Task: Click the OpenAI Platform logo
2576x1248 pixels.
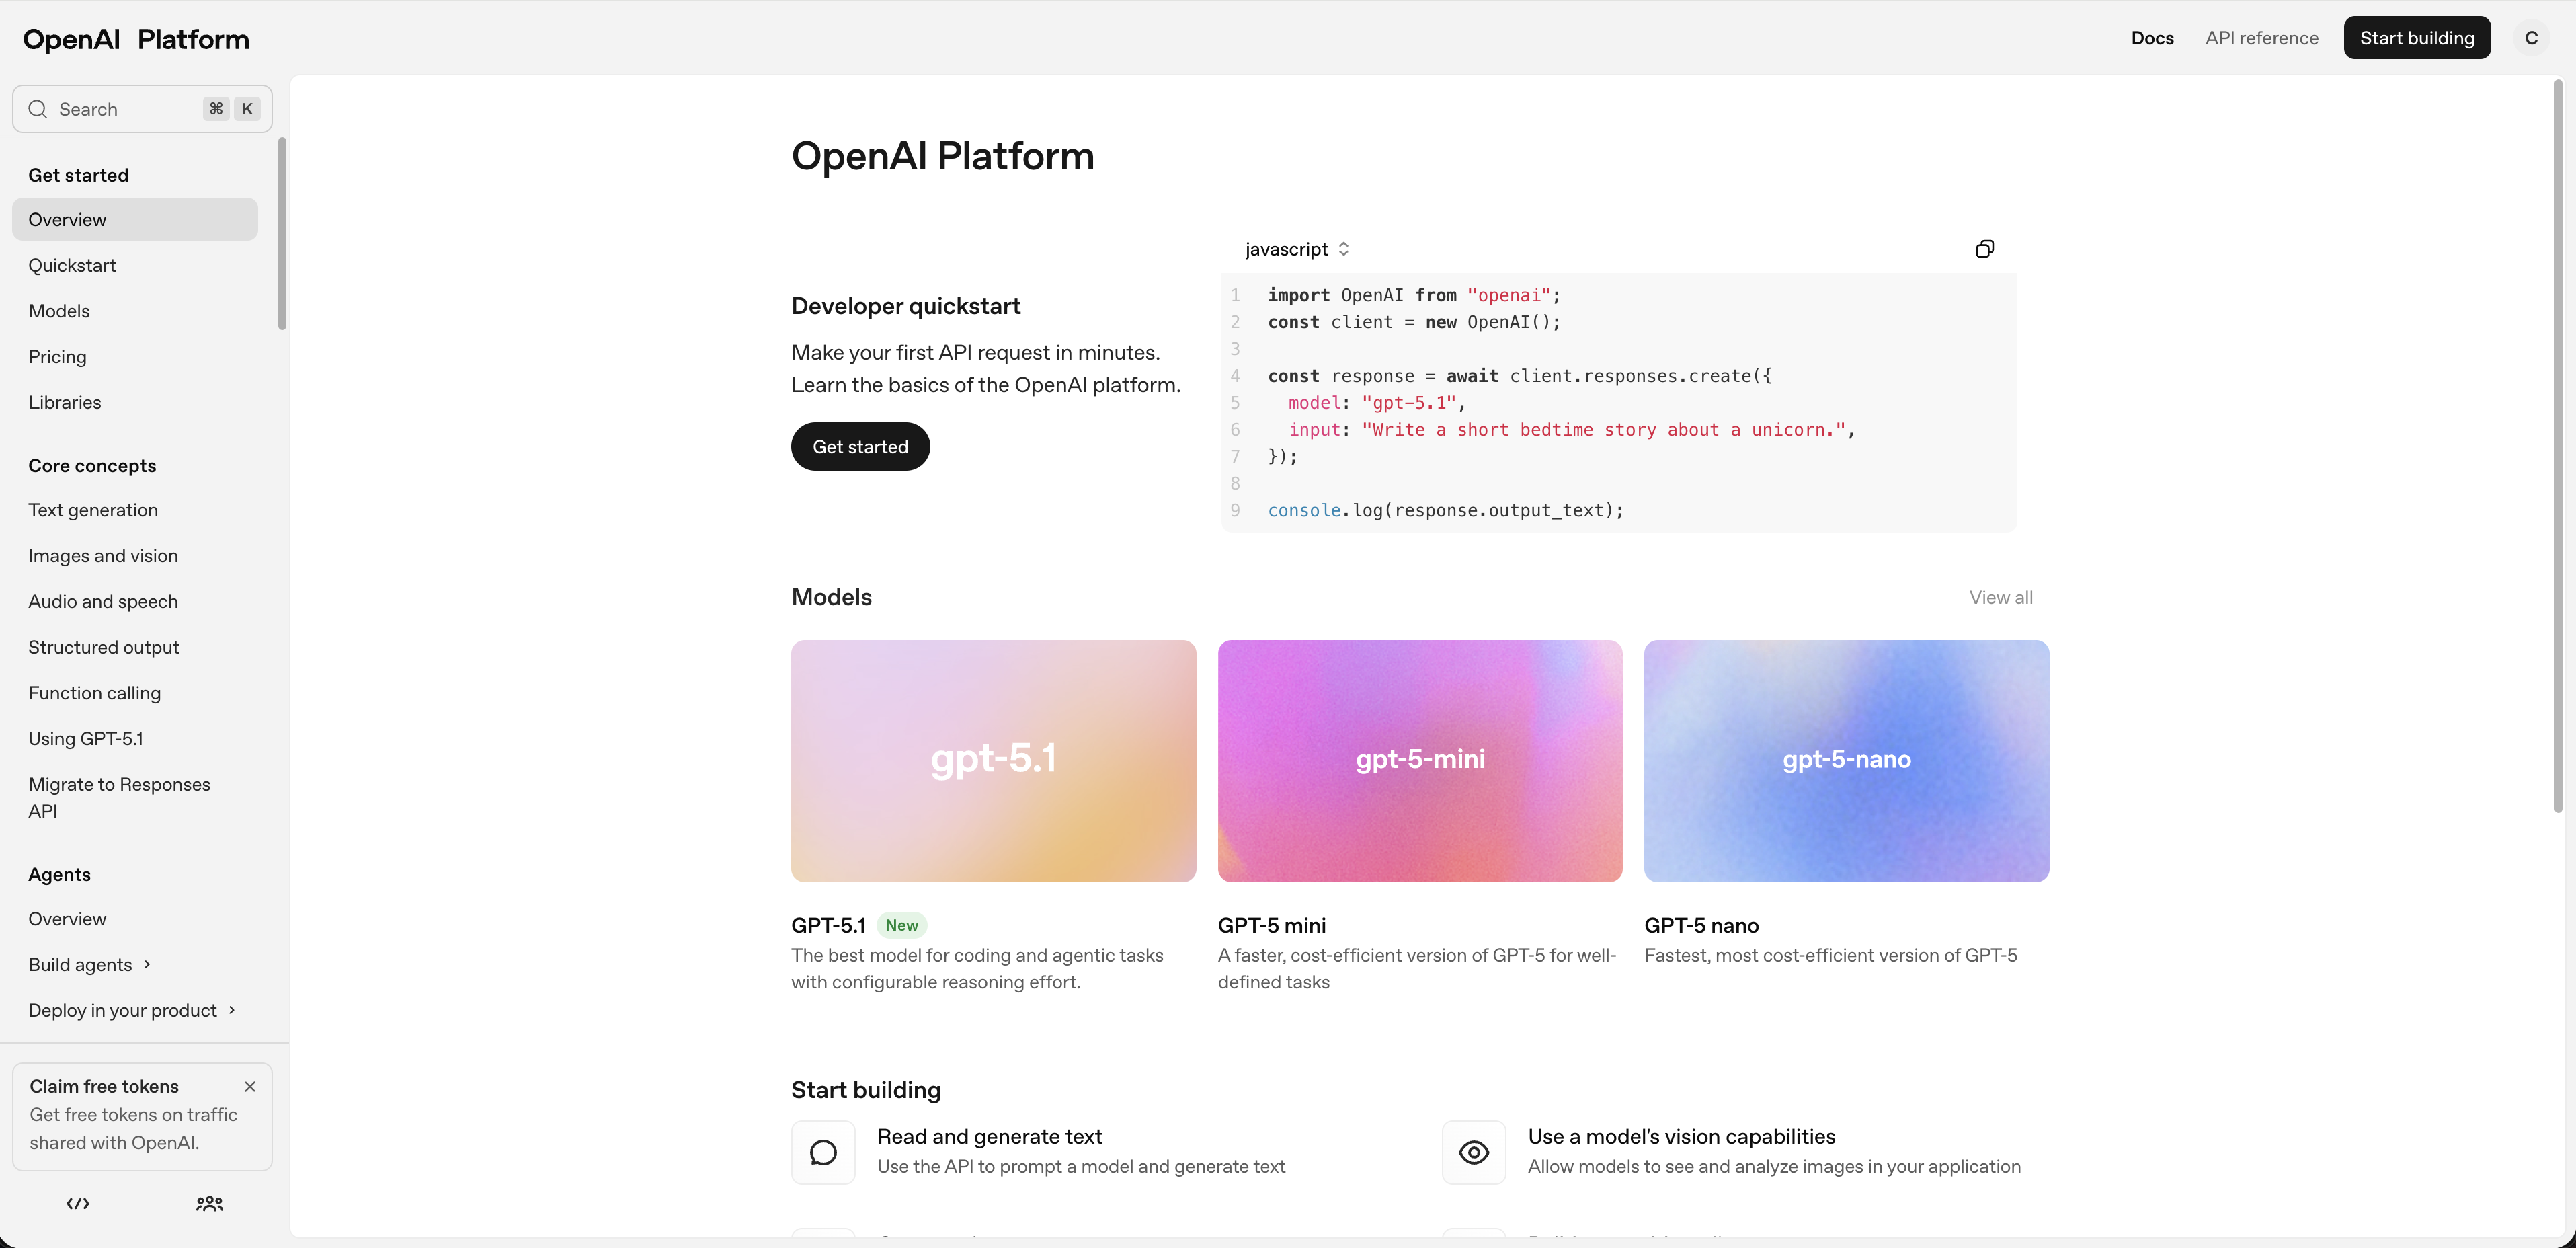Action: point(136,39)
